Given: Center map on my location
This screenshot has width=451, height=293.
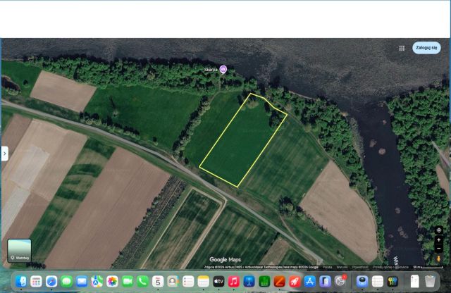Looking at the screenshot, I should point(438,230).
